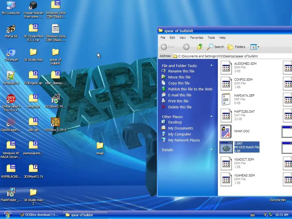
Task: Click the Forward navigation arrow
Action: pos(186,47)
